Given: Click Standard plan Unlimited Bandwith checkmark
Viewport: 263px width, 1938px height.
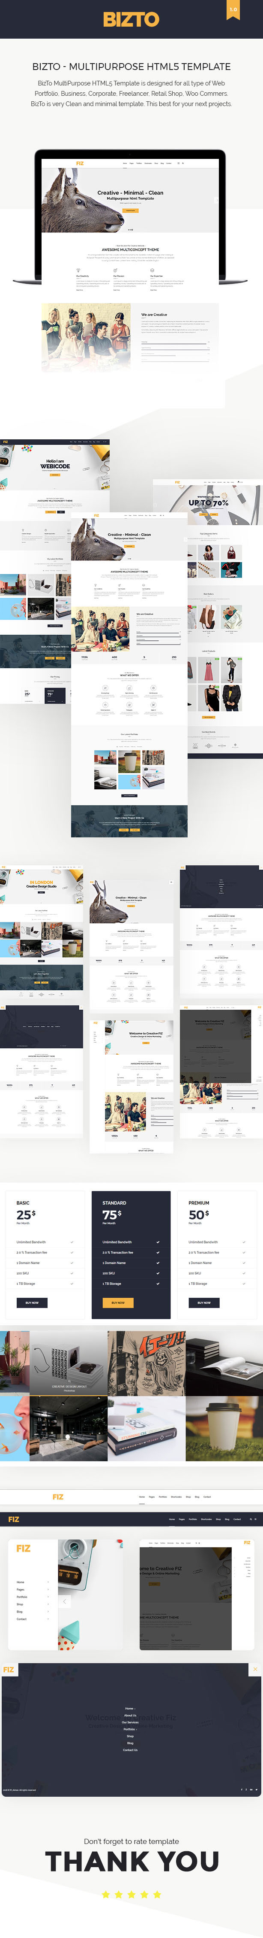Looking at the screenshot, I should click(158, 1242).
